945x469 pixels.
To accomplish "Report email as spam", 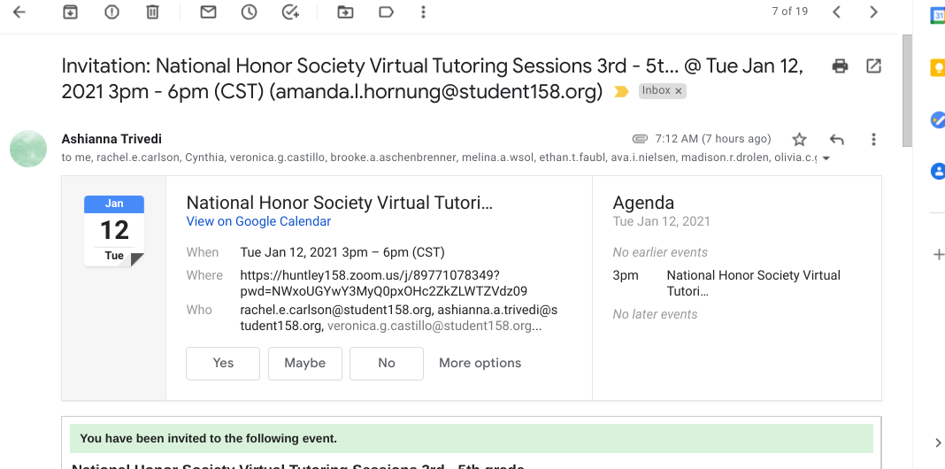I will 111,12.
